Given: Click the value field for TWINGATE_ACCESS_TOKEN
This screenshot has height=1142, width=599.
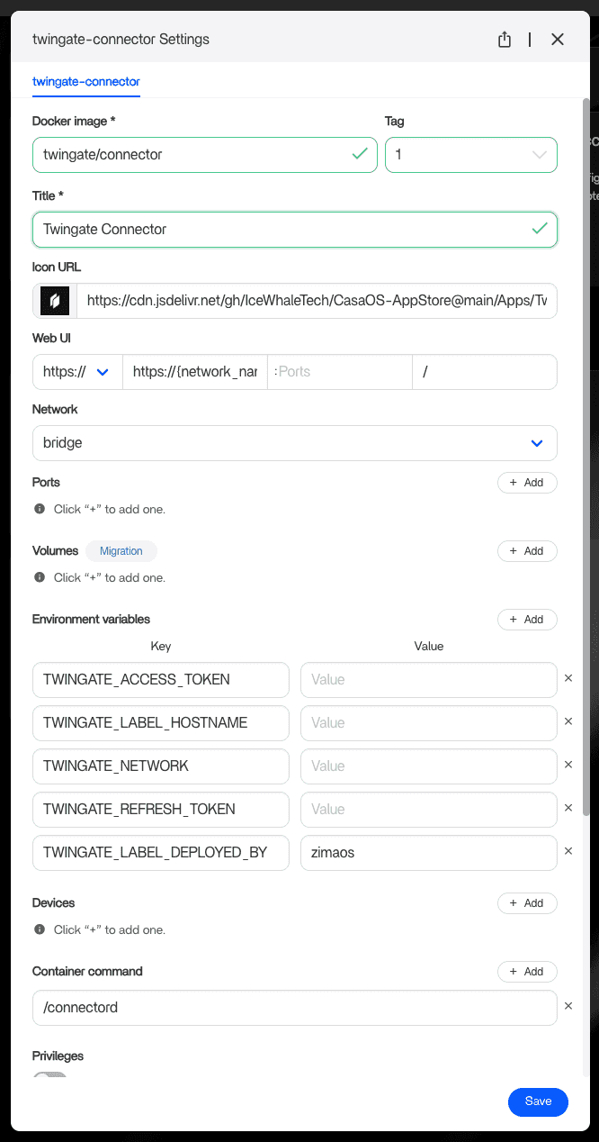Looking at the screenshot, I should 429,680.
